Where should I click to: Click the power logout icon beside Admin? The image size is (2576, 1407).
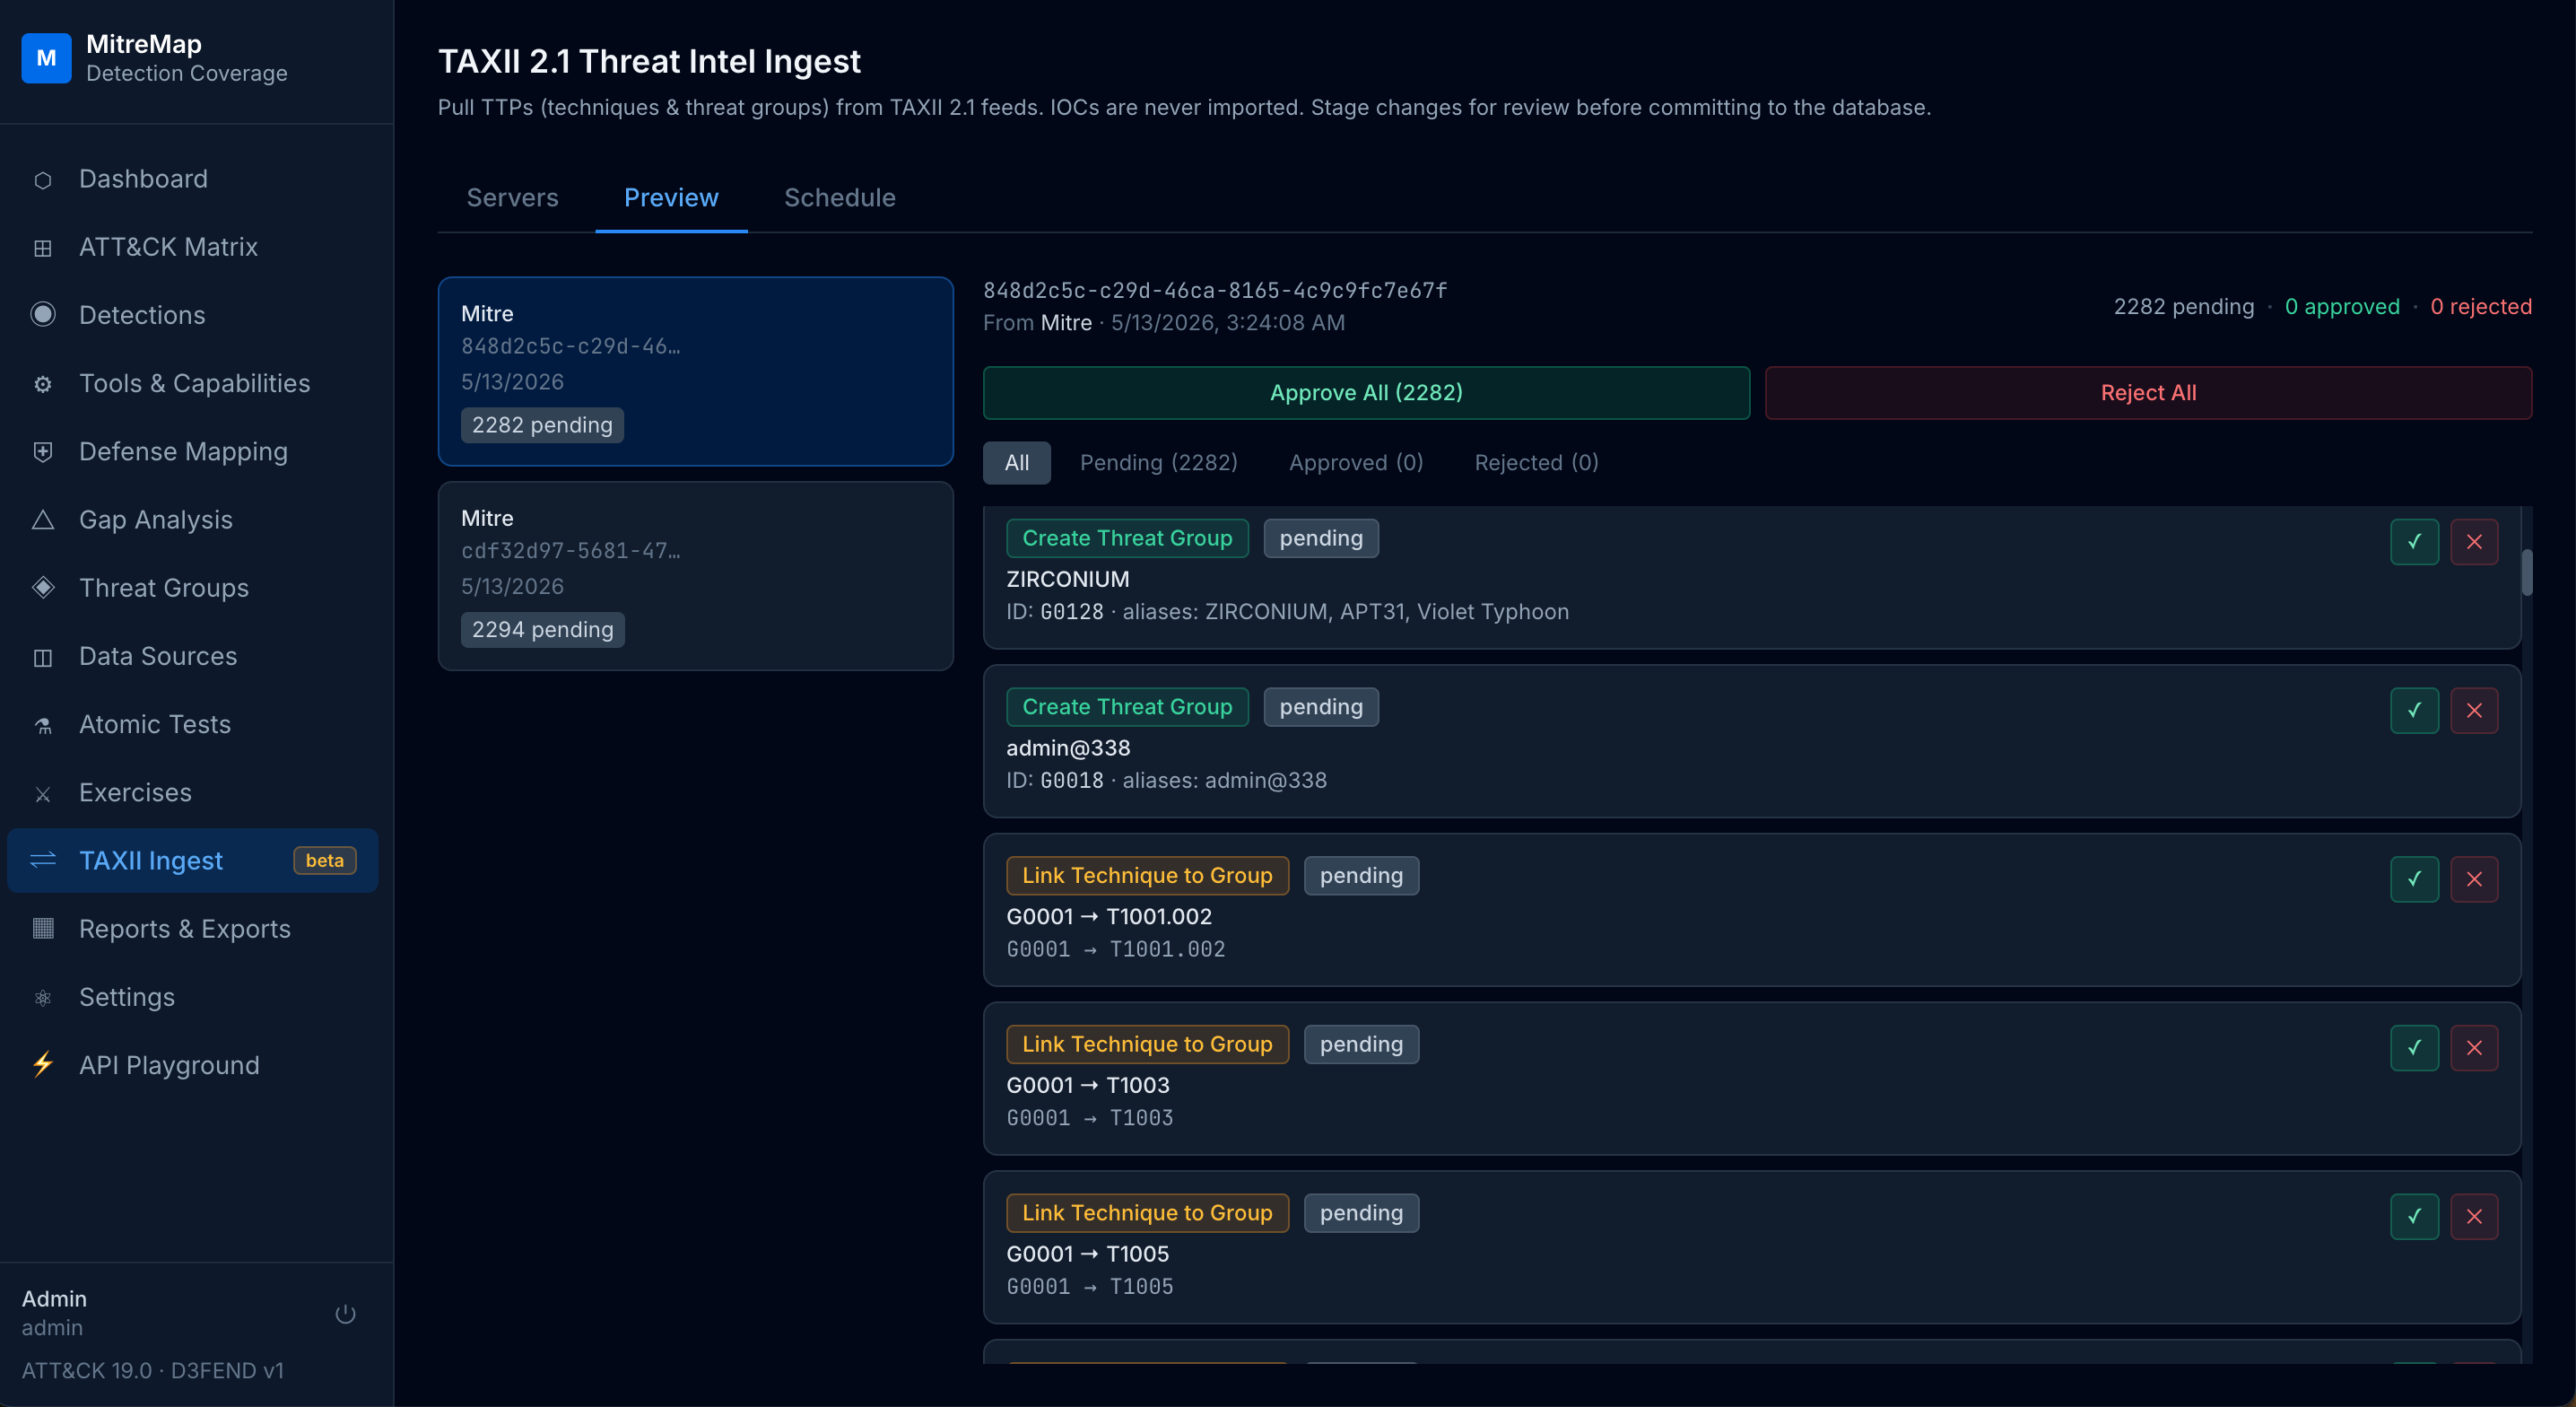(345, 1314)
